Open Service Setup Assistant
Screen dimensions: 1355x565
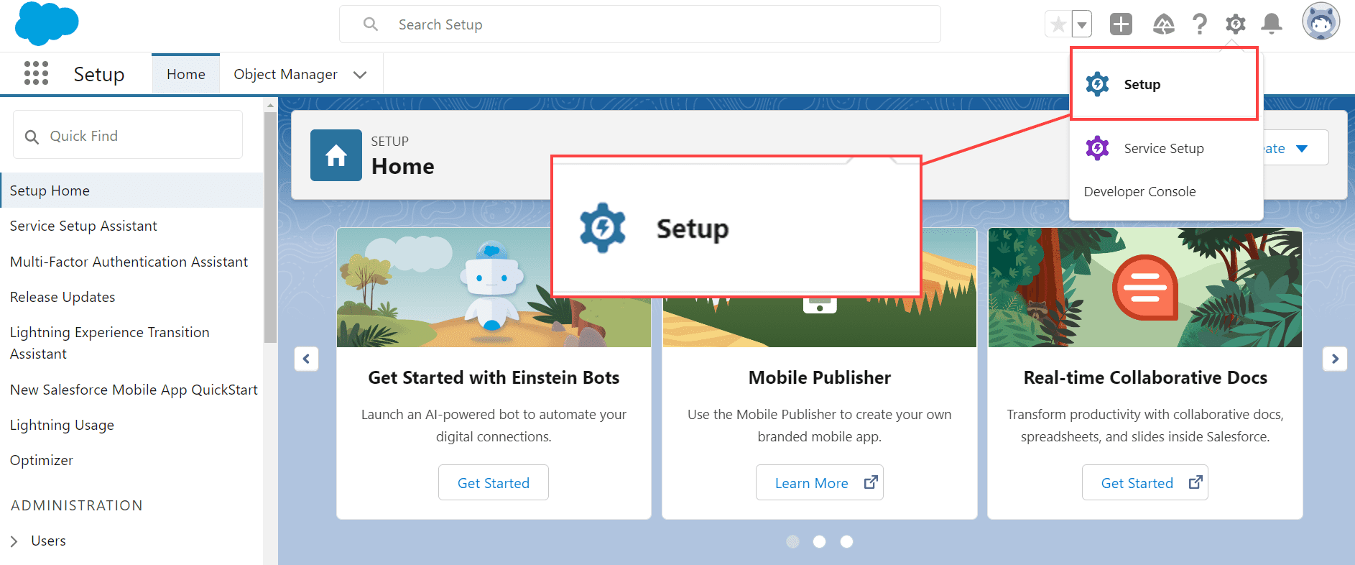83,226
